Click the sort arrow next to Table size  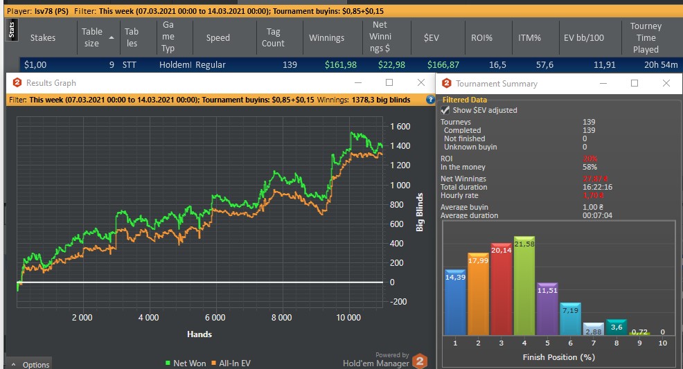coord(112,38)
